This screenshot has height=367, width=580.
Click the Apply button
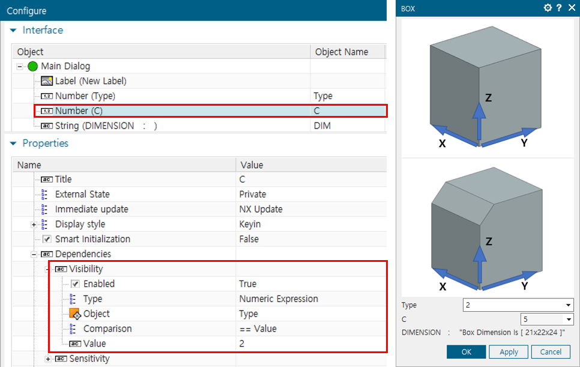point(508,352)
